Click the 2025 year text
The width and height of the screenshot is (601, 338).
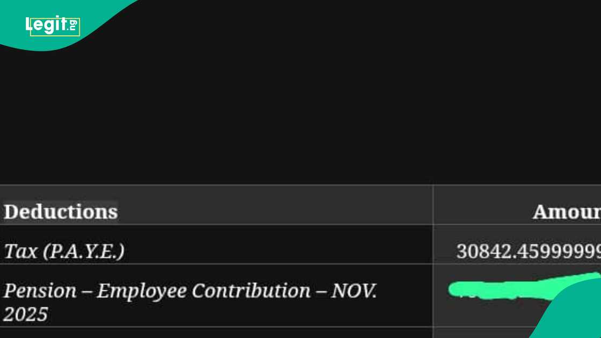(x=25, y=314)
